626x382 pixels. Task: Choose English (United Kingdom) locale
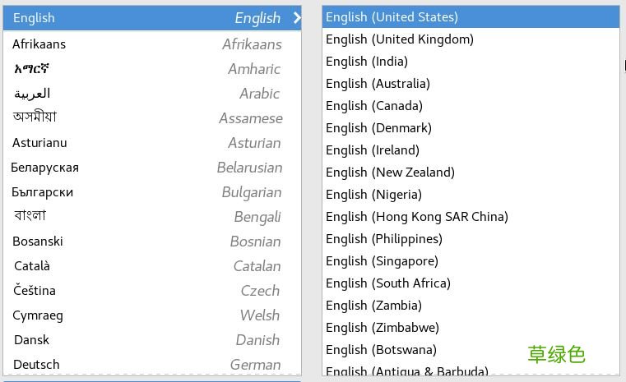tap(469, 39)
